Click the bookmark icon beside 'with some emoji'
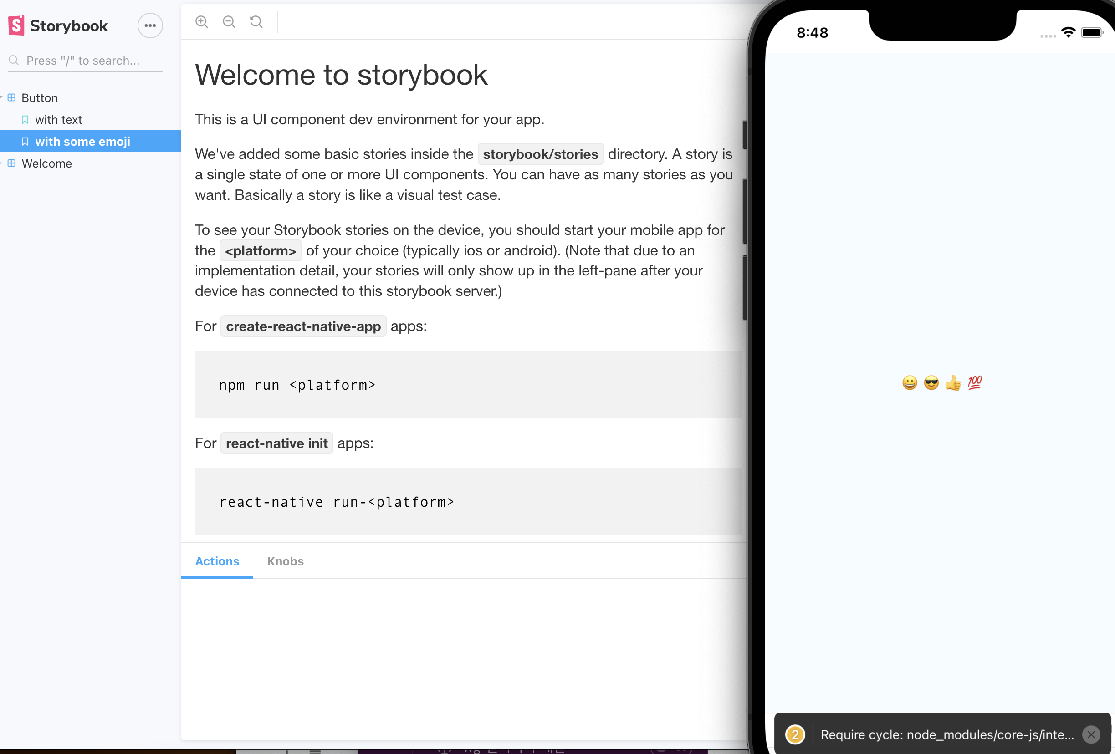 click(x=25, y=141)
